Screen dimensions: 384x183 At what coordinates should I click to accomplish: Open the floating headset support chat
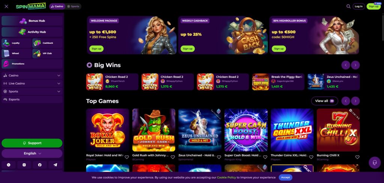pyautogui.click(x=375, y=163)
